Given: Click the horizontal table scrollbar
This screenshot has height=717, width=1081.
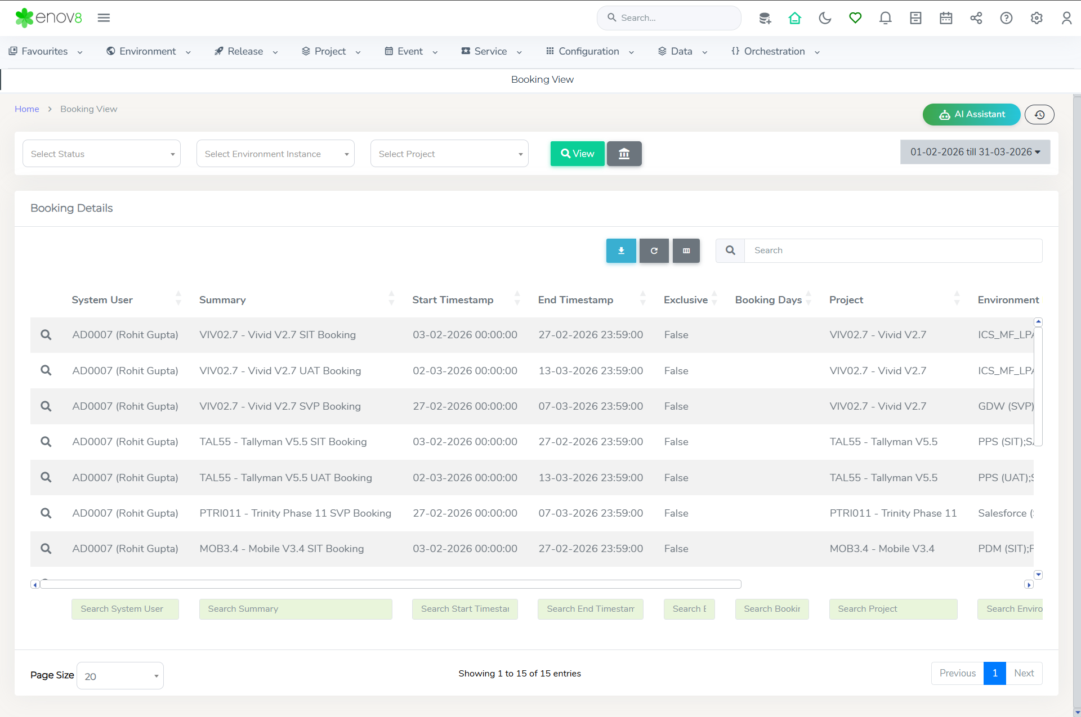Looking at the screenshot, I should point(390,584).
